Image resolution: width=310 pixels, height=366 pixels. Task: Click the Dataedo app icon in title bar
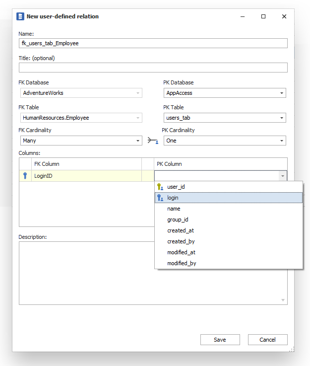pos(20,16)
